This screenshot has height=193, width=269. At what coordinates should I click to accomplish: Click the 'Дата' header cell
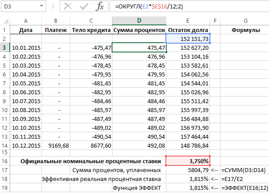(x=26, y=30)
